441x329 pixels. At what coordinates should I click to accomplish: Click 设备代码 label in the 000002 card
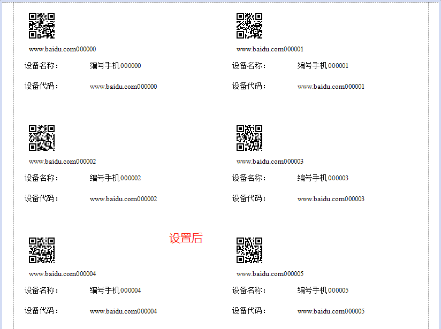pos(41,198)
